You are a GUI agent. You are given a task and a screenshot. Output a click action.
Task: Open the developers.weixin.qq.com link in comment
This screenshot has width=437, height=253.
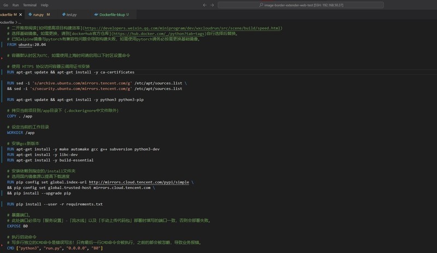click(x=182, y=28)
